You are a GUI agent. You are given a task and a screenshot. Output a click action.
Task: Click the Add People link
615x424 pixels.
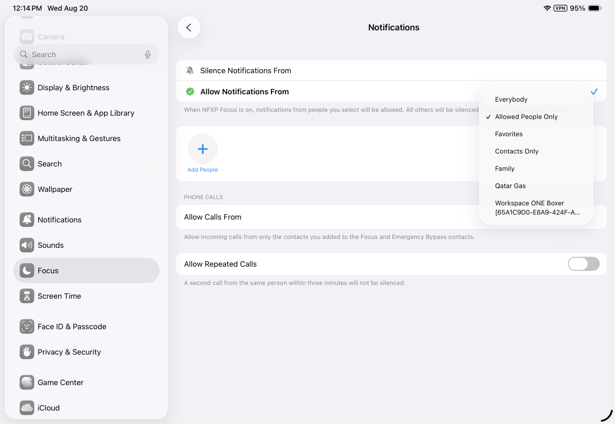tap(203, 169)
